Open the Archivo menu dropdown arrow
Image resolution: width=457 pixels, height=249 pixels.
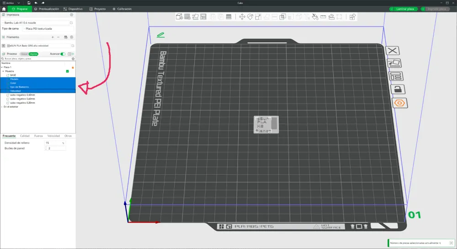click(19, 3)
